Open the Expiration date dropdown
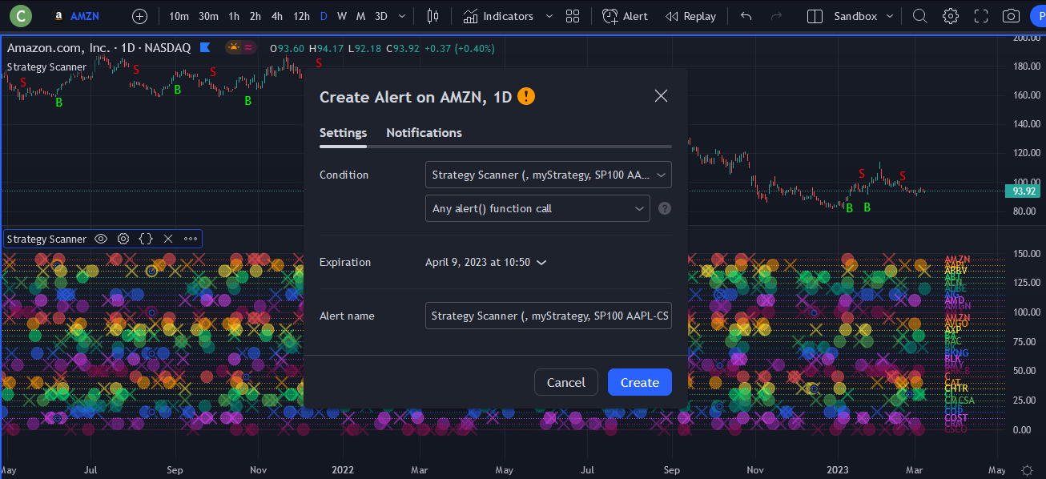1046x479 pixels. coord(486,262)
